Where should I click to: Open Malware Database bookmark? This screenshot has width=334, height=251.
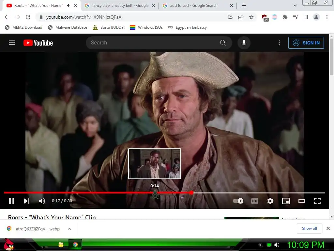coord(68,27)
